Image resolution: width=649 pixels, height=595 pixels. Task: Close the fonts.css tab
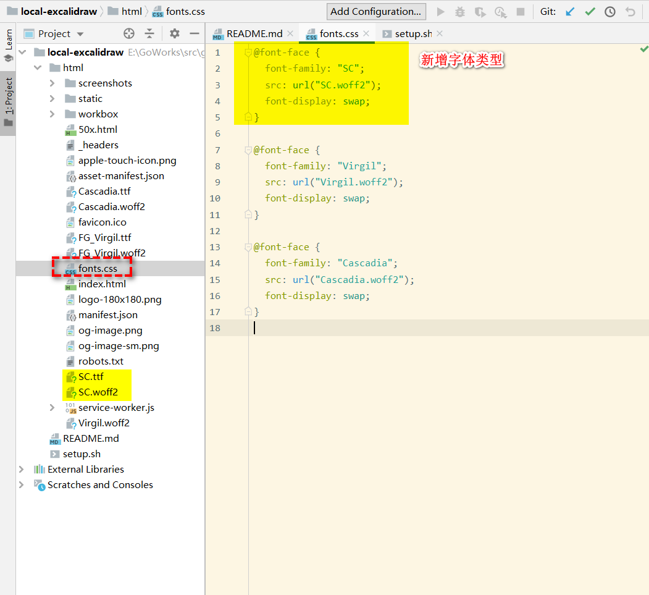366,34
